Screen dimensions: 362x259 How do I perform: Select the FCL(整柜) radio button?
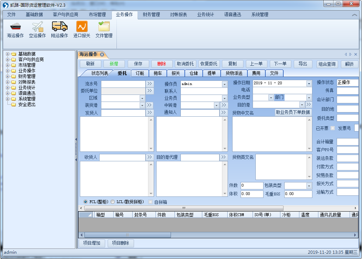point(85,202)
